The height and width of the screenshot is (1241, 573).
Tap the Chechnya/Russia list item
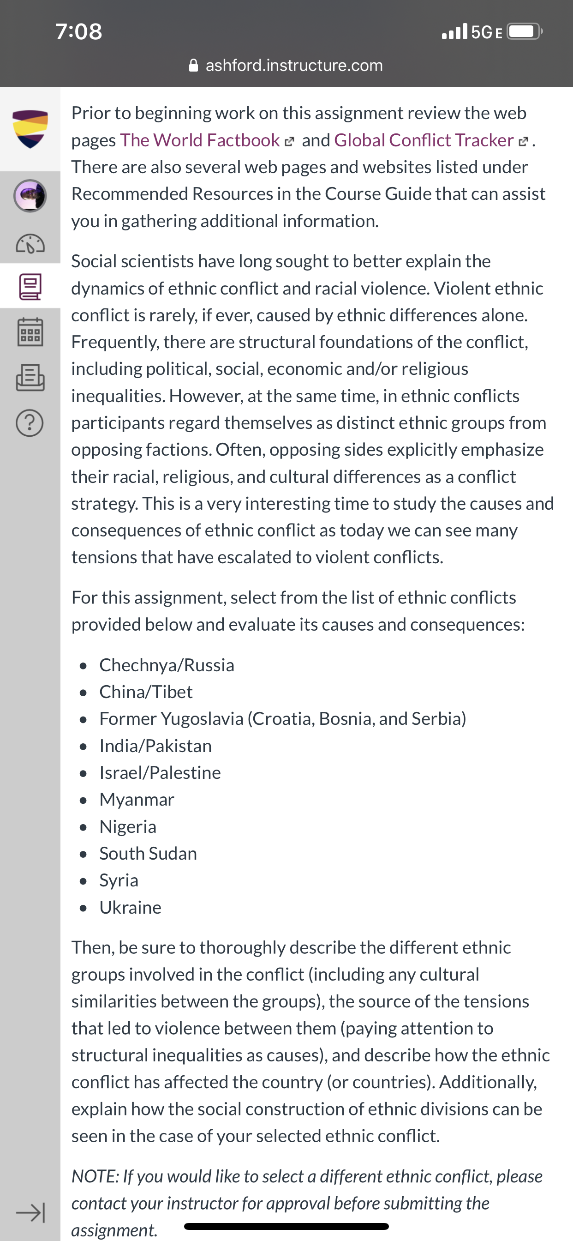[167, 665]
